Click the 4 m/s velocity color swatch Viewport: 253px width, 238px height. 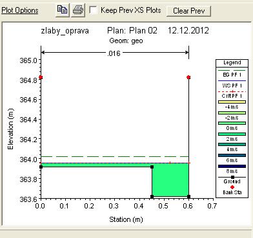(232, 145)
